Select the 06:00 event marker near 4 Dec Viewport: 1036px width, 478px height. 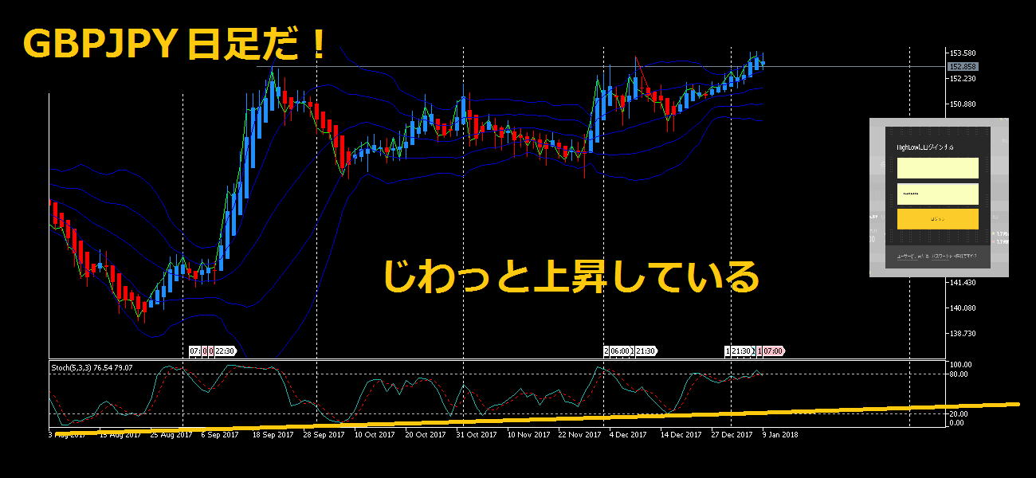coord(622,351)
